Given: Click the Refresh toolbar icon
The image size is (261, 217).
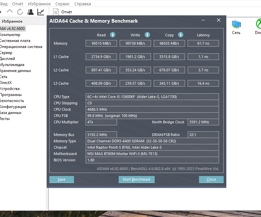Looking at the screenshot, I should [x=20, y=12].
